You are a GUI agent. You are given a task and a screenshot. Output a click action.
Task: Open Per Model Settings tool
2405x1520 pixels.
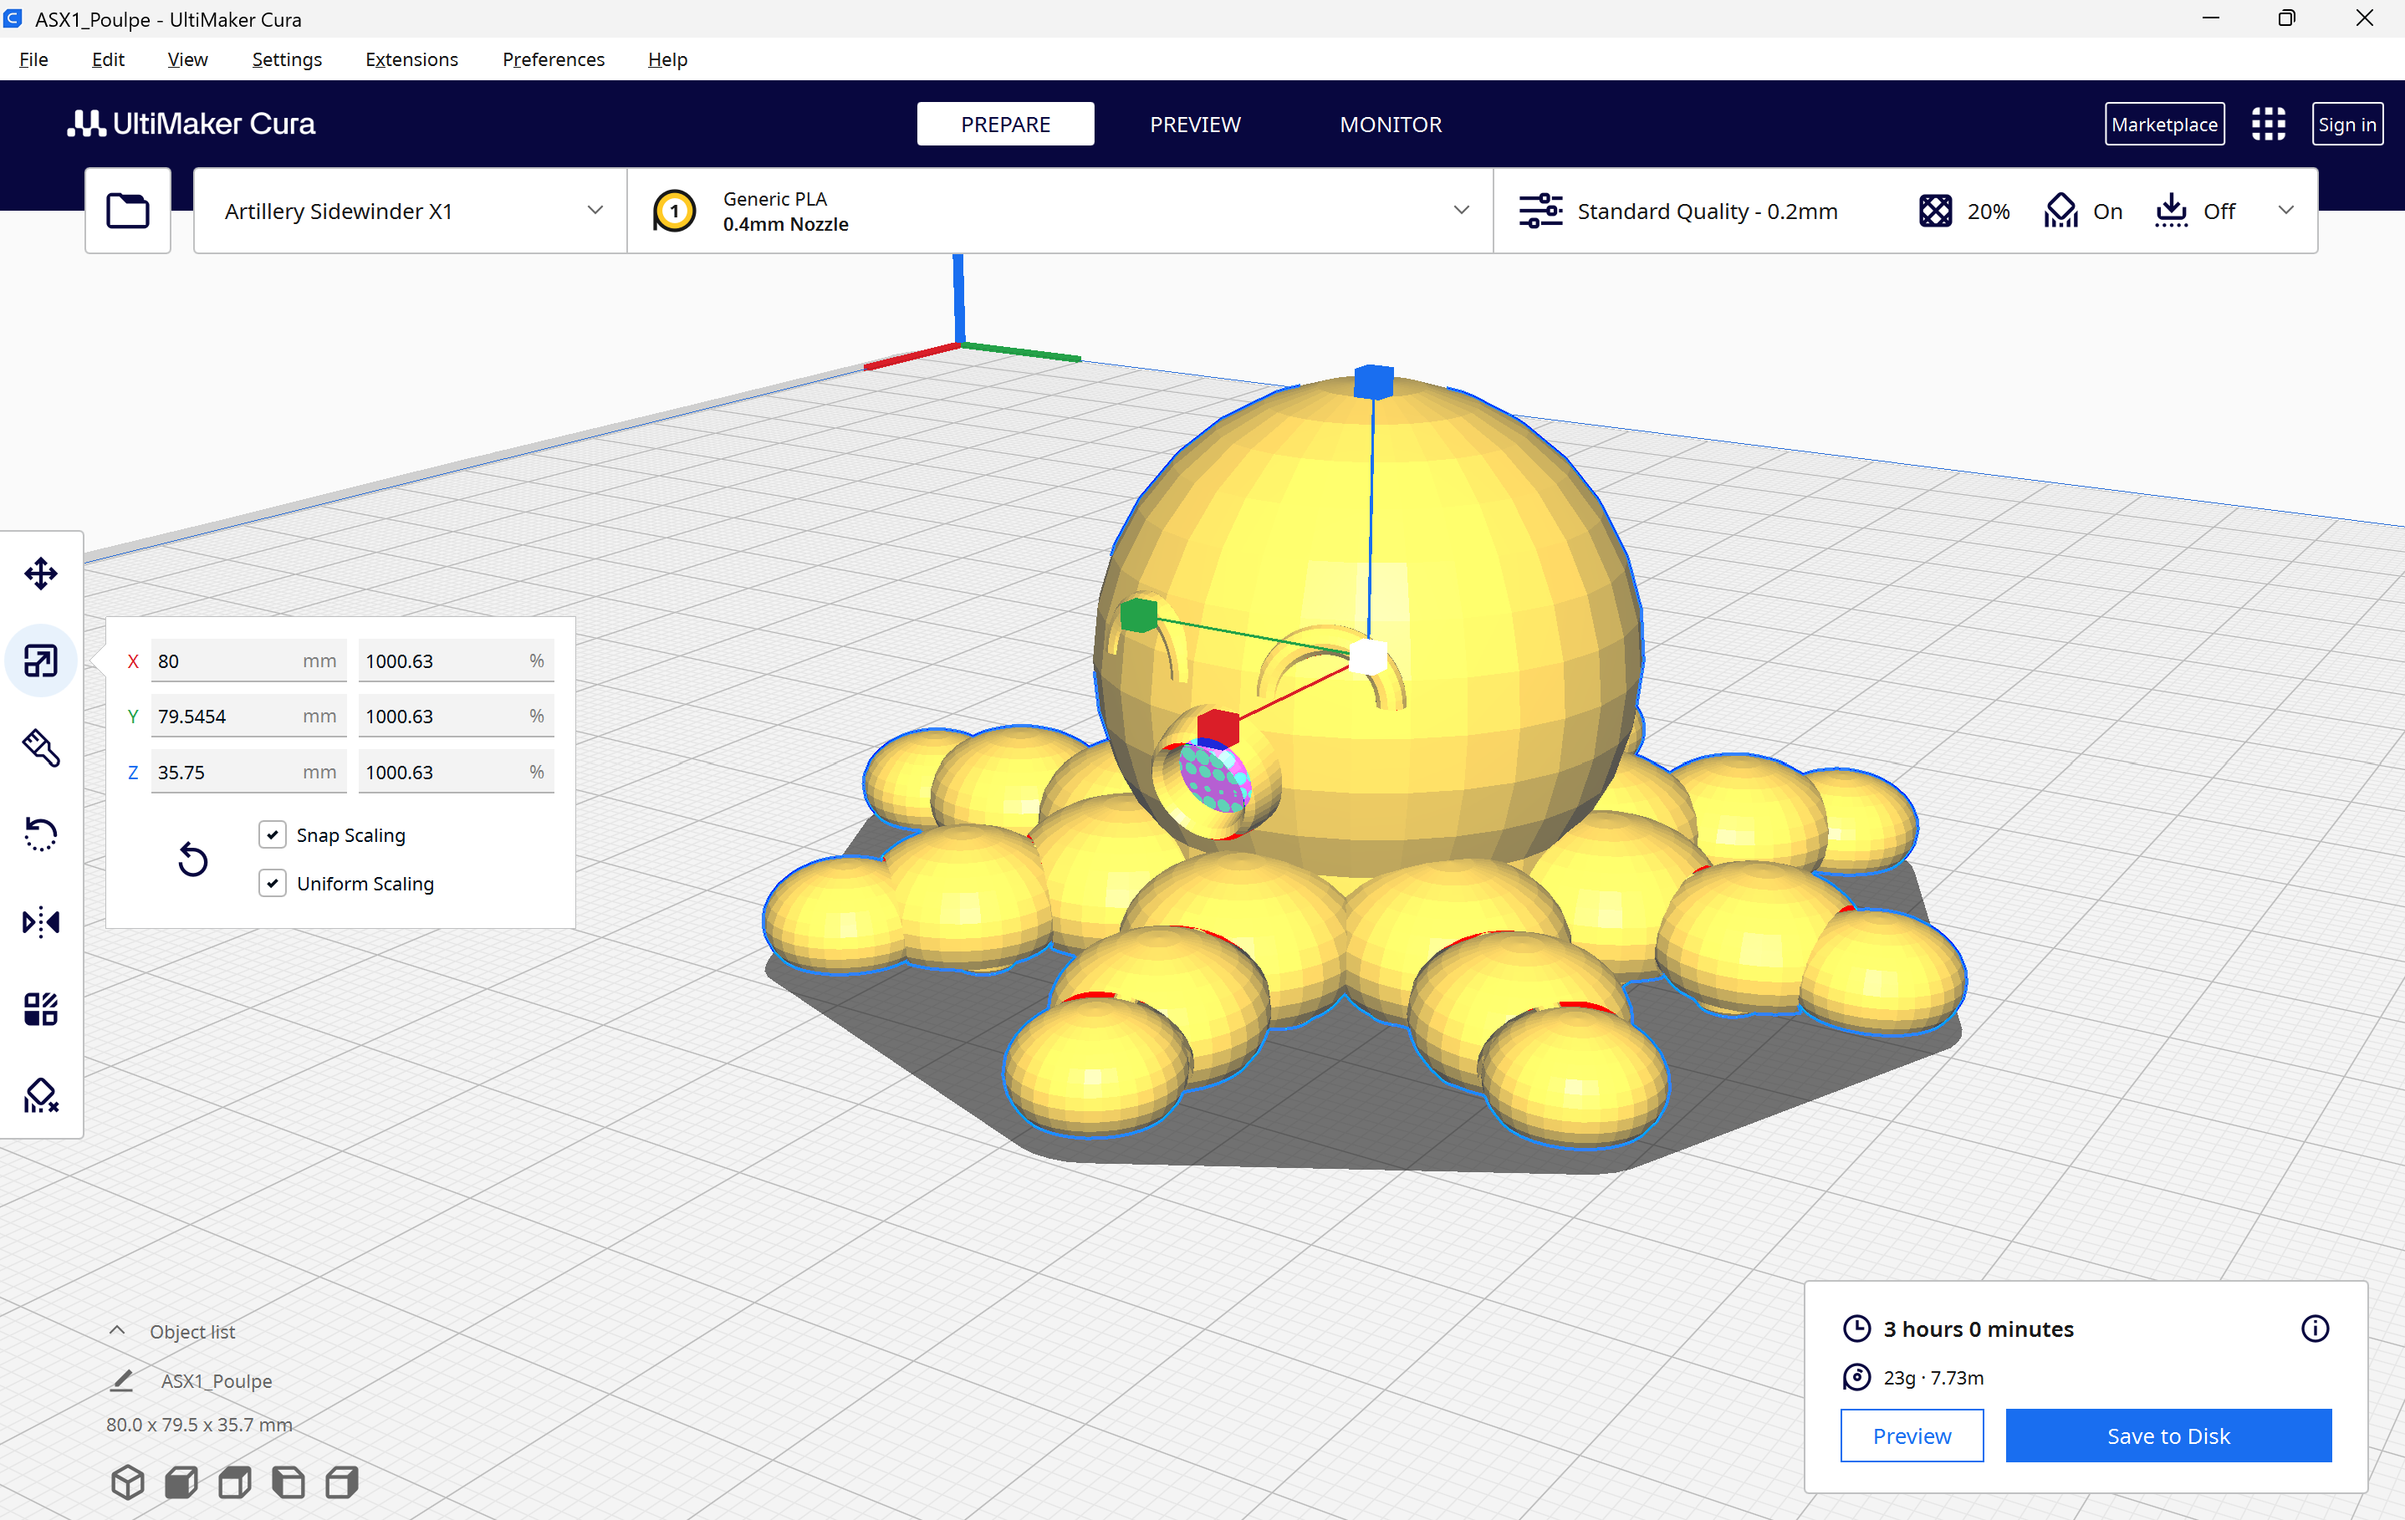(x=41, y=1008)
